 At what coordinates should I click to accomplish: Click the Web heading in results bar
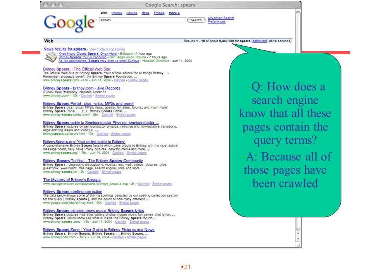(x=49, y=41)
